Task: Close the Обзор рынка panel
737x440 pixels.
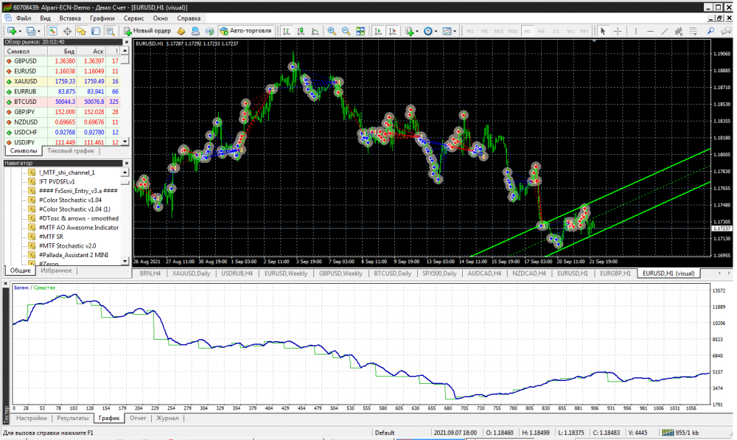Action: tap(126, 42)
